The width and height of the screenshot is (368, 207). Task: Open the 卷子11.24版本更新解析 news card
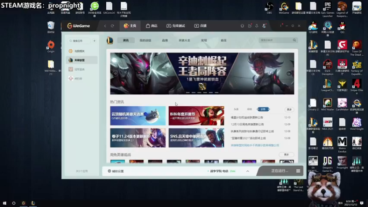coord(138,138)
